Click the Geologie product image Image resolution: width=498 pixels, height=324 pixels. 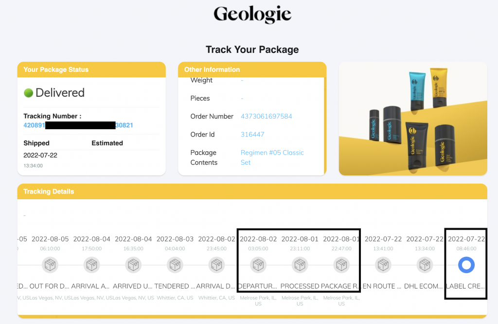pos(413,118)
